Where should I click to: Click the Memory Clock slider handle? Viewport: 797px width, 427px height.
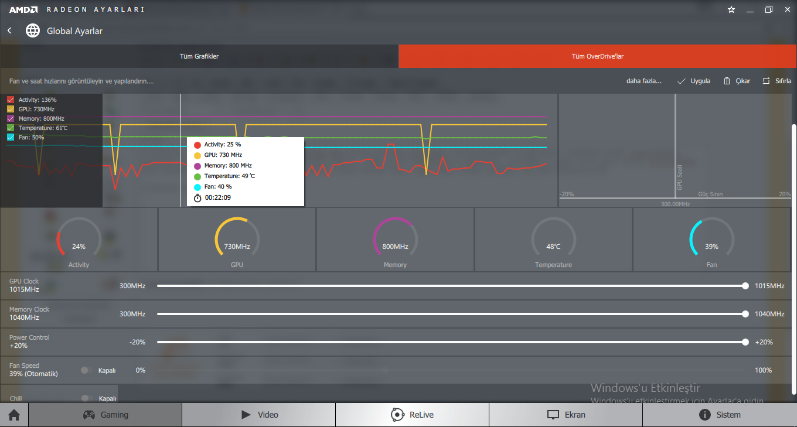[745, 314]
